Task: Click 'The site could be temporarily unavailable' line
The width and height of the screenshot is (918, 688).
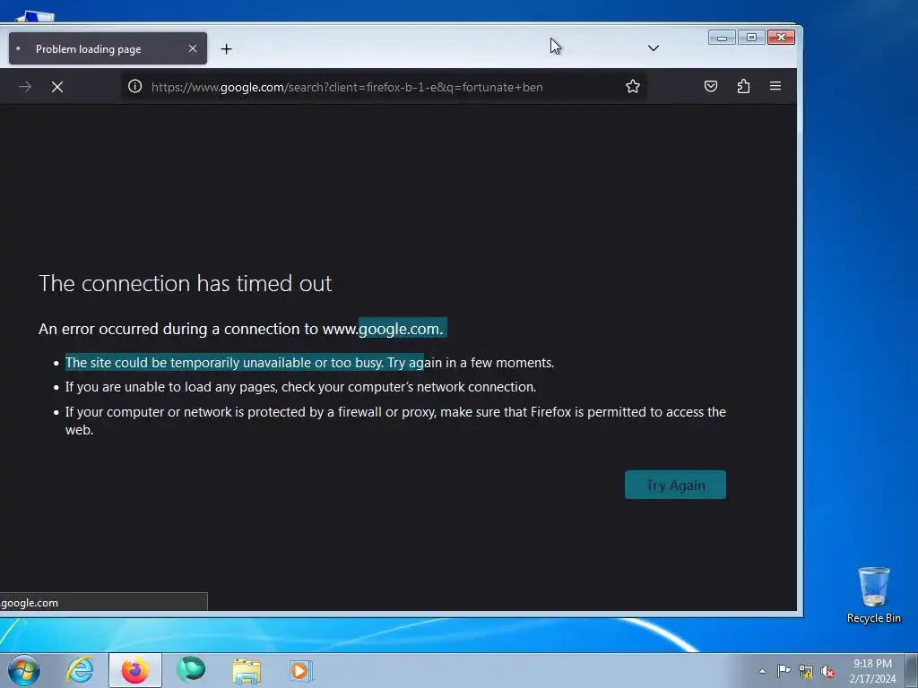Action: tap(309, 363)
